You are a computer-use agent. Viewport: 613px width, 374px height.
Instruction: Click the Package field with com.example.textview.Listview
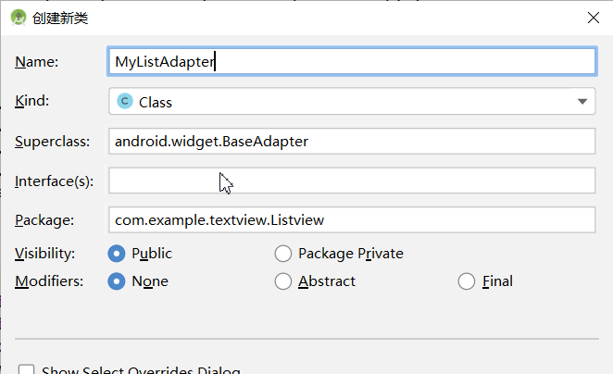point(352,220)
